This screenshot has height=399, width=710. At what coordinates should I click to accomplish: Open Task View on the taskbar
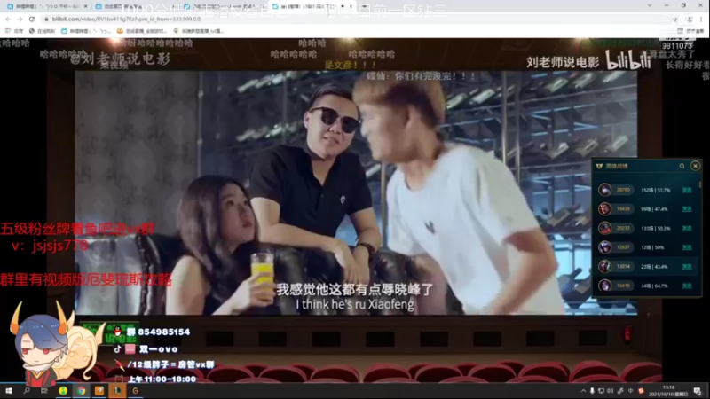coord(44,391)
